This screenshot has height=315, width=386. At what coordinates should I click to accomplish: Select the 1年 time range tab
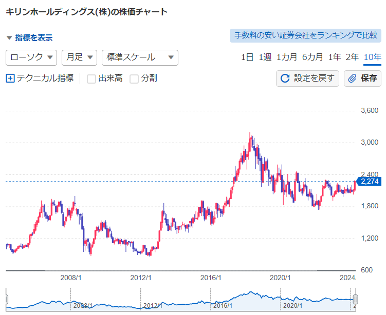(x=334, y=57)
